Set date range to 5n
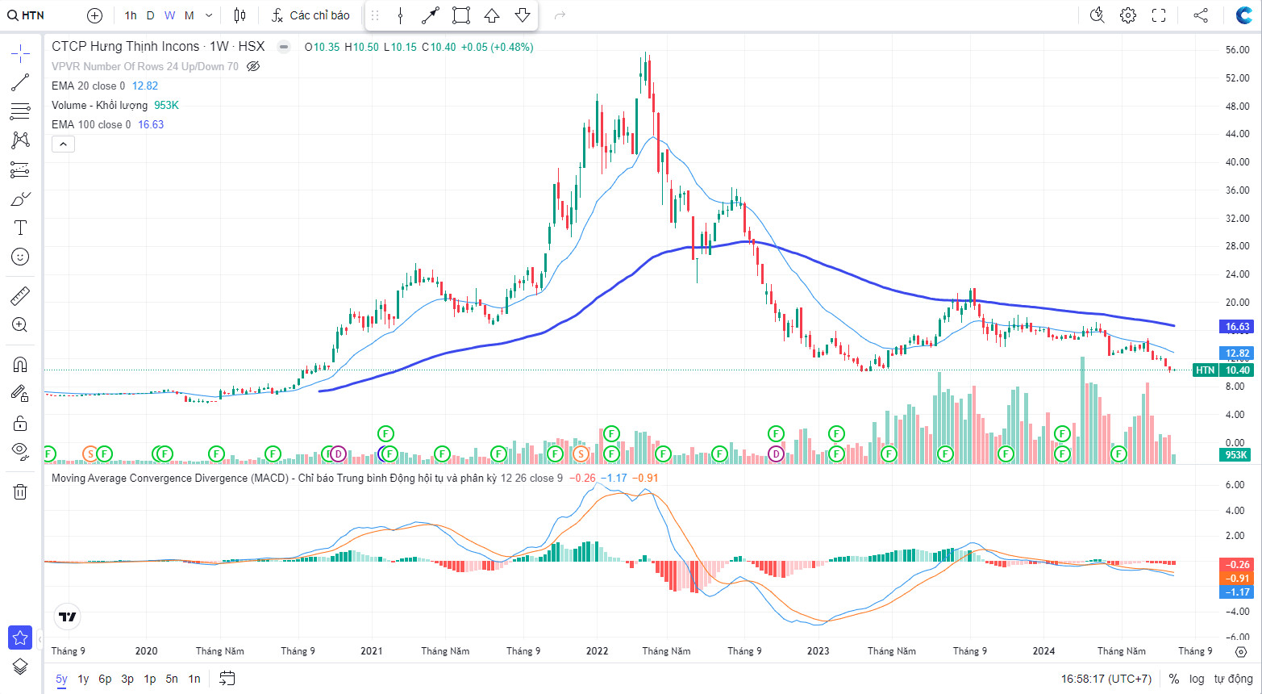Screen dimensions: 1262x694 172,679
